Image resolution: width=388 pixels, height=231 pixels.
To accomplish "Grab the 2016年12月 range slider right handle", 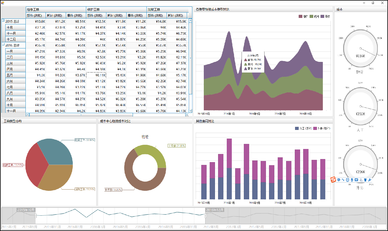I will 205,216.
